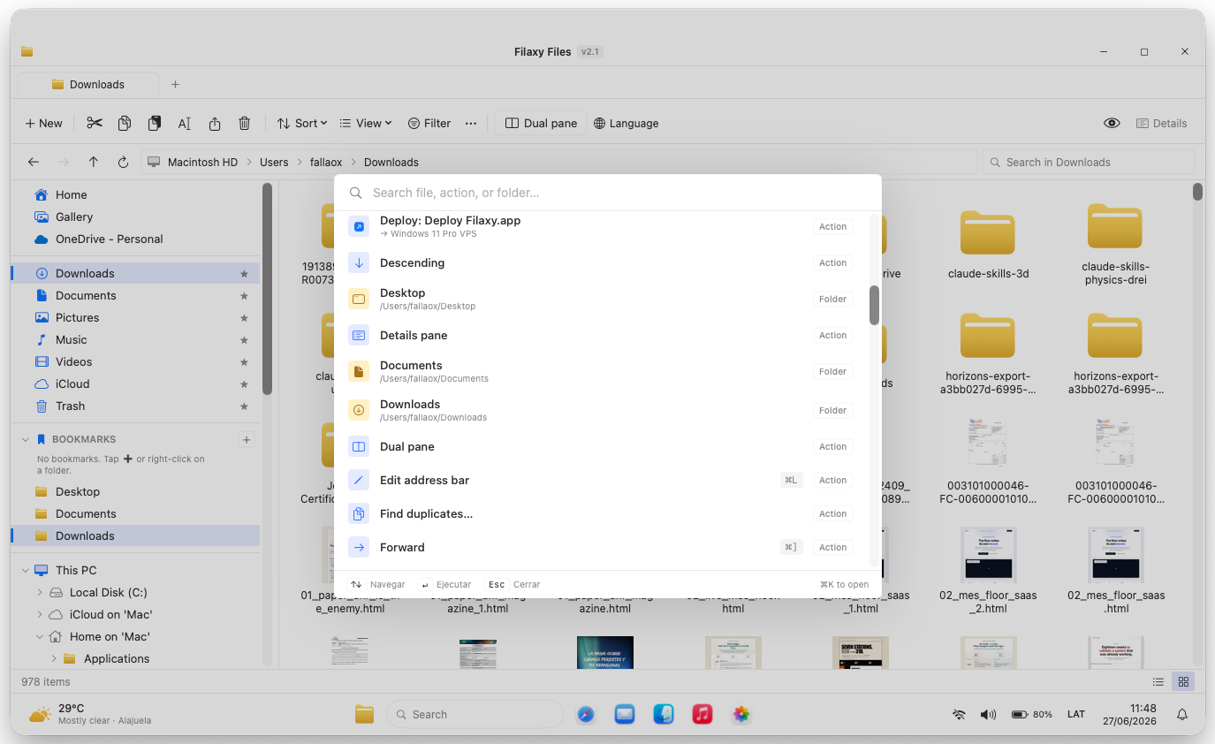Viewport: 1215px width, 744px height.
Task: Open the Language selector
Action: [626, 123]
